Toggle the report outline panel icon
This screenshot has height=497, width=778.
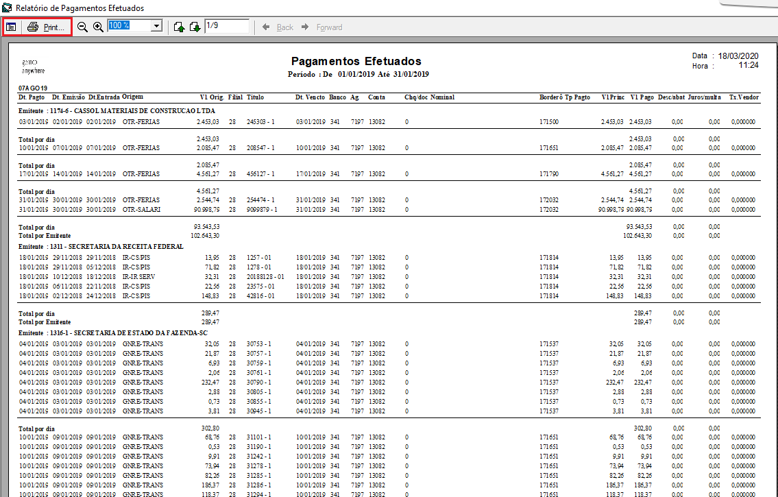[x=11, y=27]
